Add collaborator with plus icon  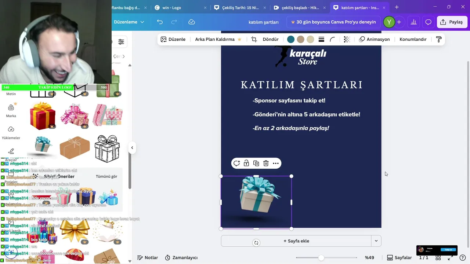(399, 22)
